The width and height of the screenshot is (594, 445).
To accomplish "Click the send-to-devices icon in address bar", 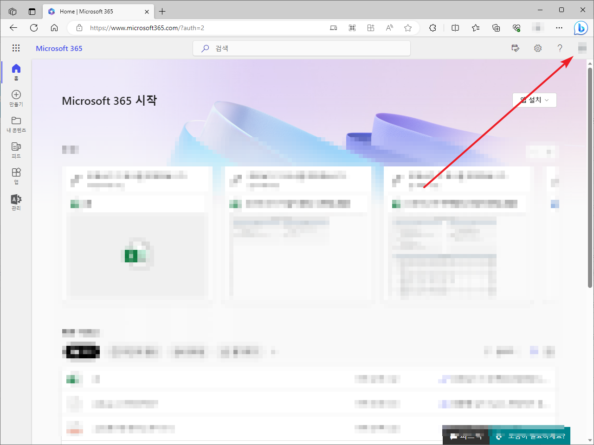I will click(x=334, y=28).
